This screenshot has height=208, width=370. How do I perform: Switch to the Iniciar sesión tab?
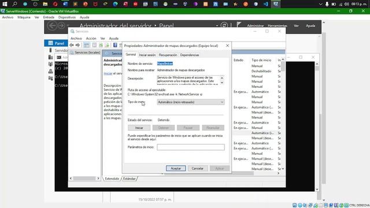coord(147,55)
